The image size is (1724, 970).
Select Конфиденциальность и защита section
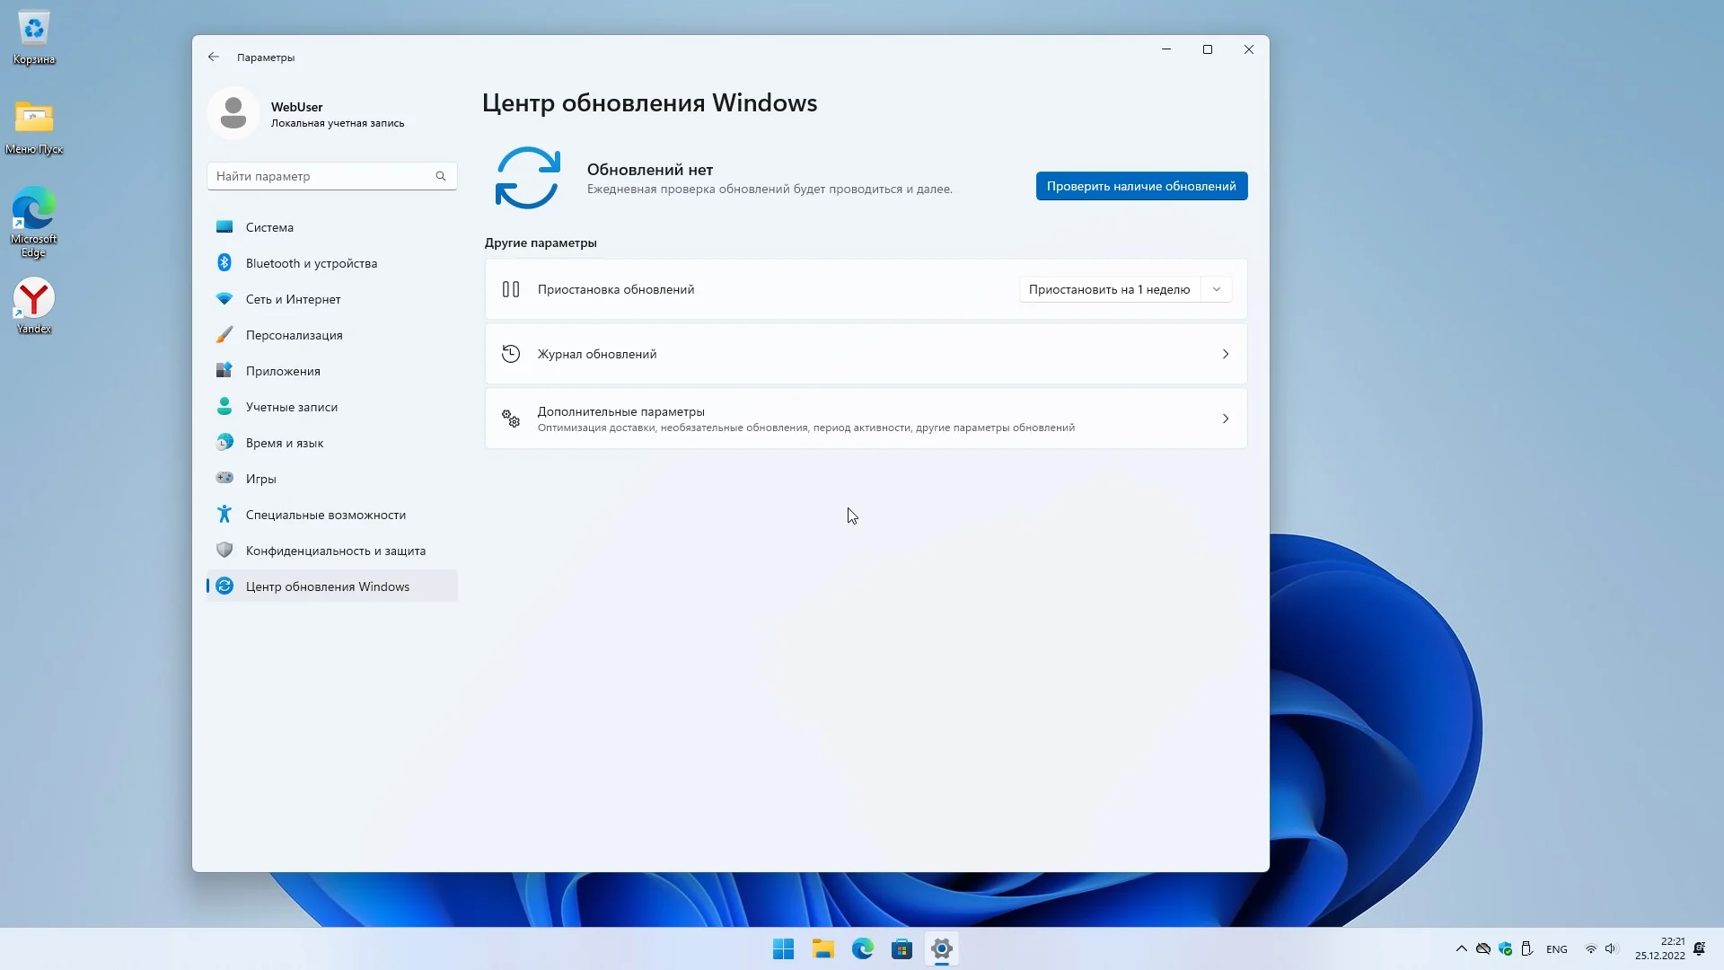(x=335, y=551)
